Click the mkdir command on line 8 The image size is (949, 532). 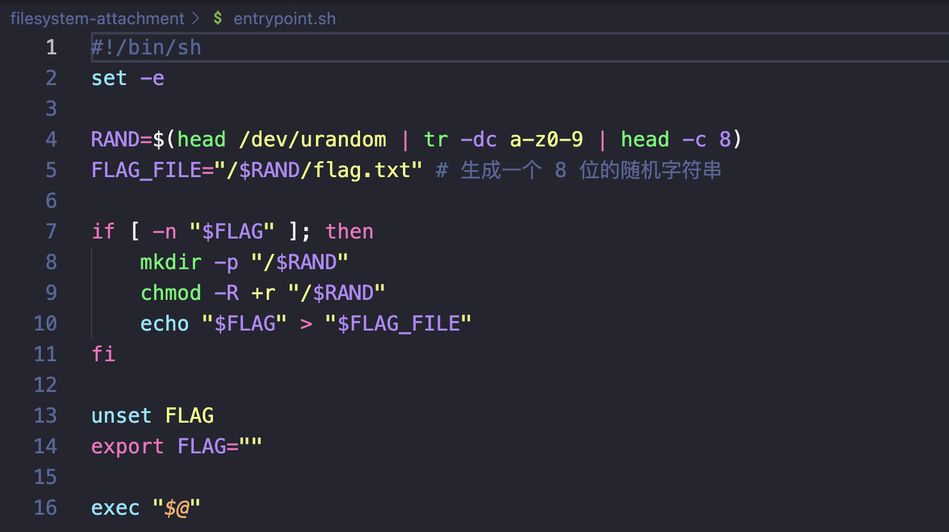[x=171, y=262]
